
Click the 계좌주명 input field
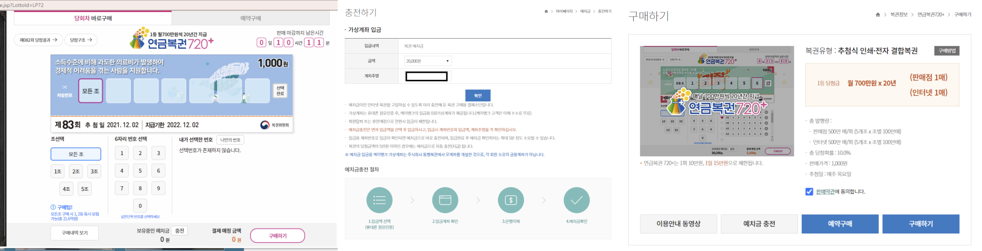[427, 76]
